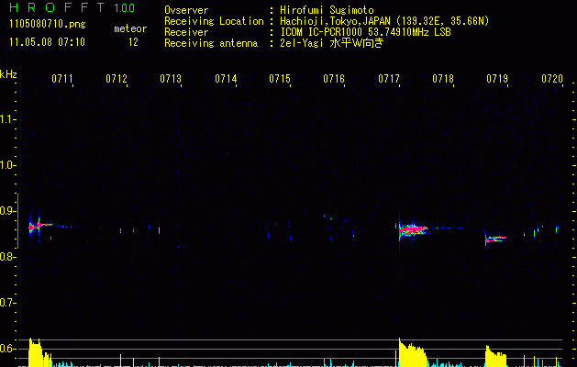Click the 0.6 kHz frequency label

(7, 349)
